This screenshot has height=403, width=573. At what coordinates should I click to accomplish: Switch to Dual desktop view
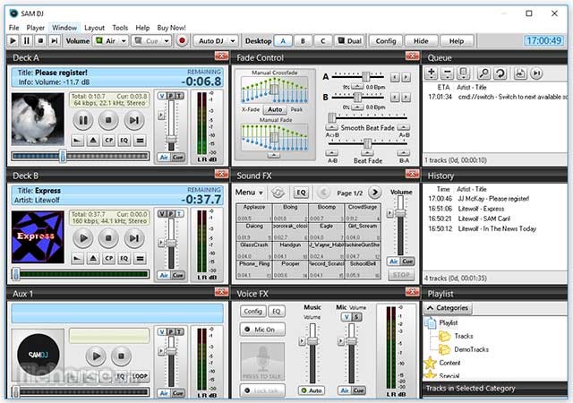[x=348, y=40]
